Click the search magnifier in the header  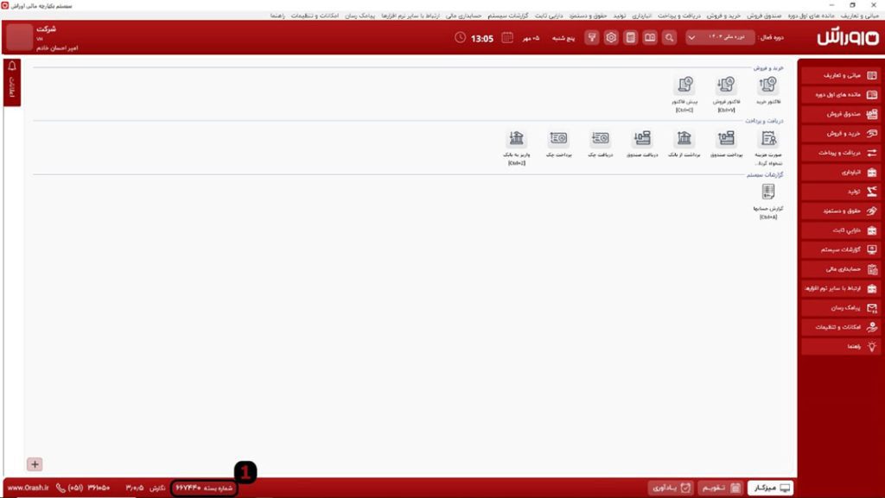669,38
